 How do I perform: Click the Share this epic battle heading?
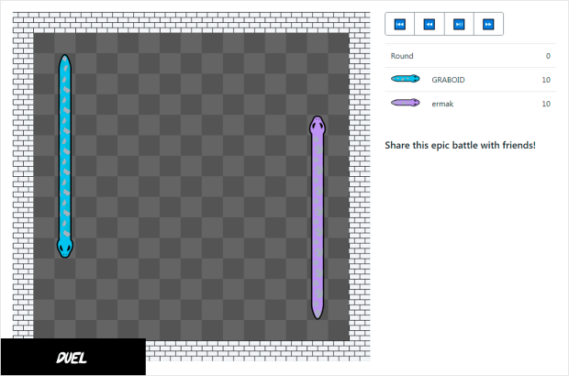(460, 146)
